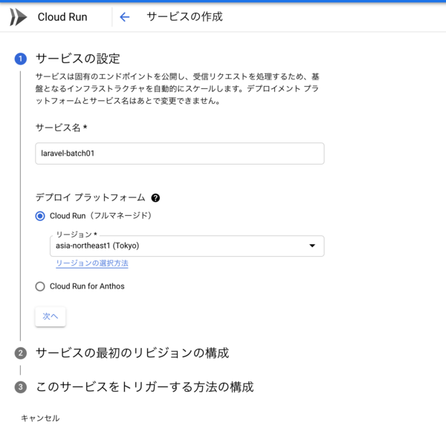Click the サービス名 input field
Viewport: 446px width, 440px height.
[x=179, y=154]
